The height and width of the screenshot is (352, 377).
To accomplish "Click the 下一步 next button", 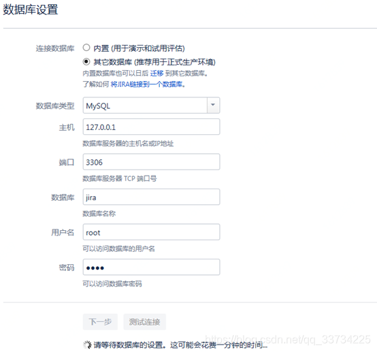I will coord(100,321).
